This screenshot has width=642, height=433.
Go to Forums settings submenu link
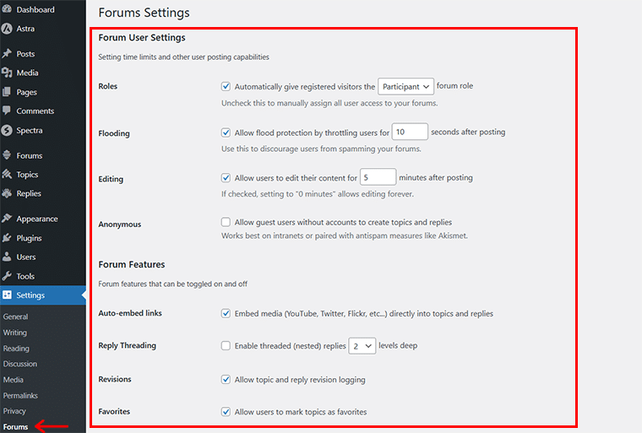(x=15, y=427)
